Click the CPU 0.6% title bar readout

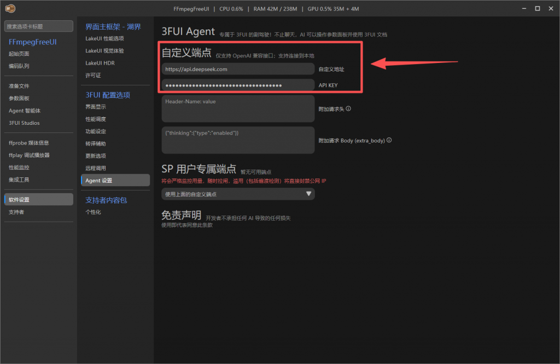[231, 9]
